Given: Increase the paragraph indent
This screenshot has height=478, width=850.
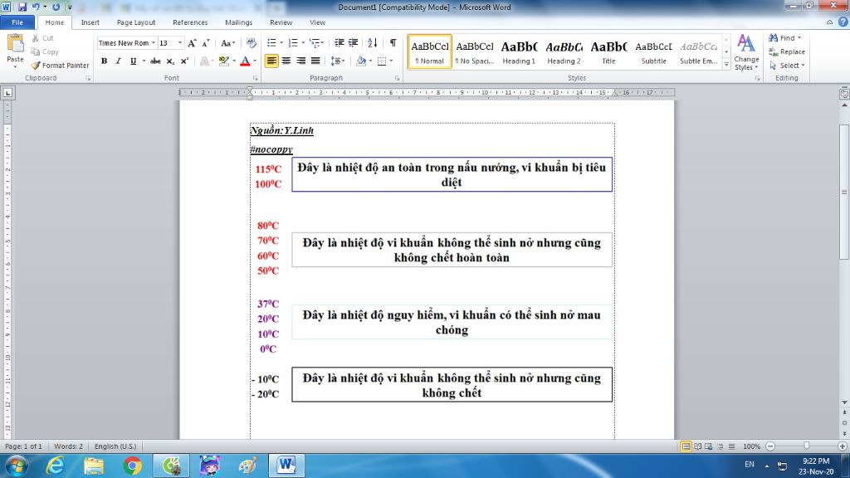Looking at the screenshot, I should click(354, 43).
